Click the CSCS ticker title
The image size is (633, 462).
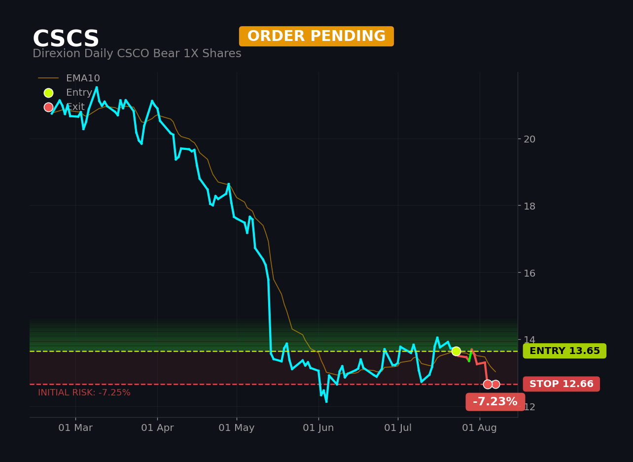(x=66, y=39)
